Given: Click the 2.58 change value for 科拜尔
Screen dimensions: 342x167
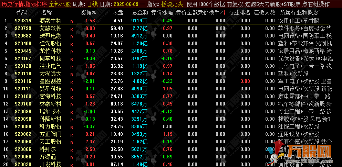Looking at the screenshot, I should click(90, 149).
